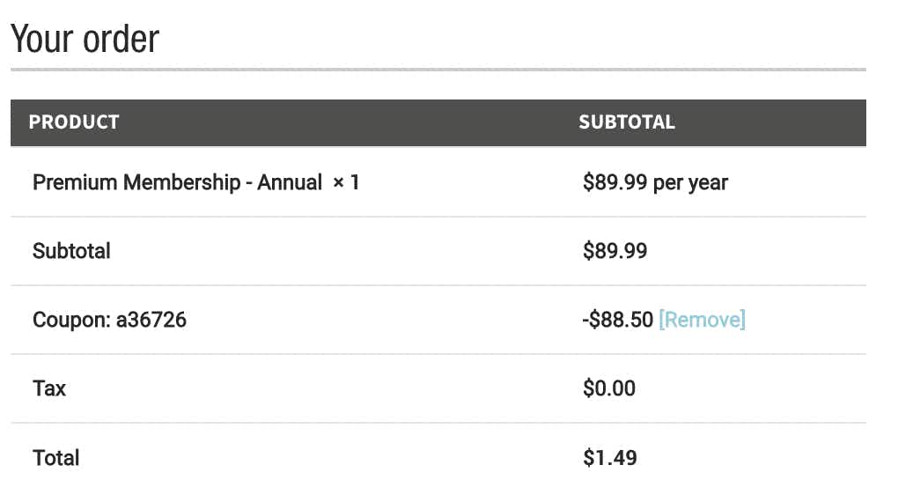This screenshot has height=502, width=898.
Task: Click the SUBTOTAL column header
Action: click(x=627, y=122)
